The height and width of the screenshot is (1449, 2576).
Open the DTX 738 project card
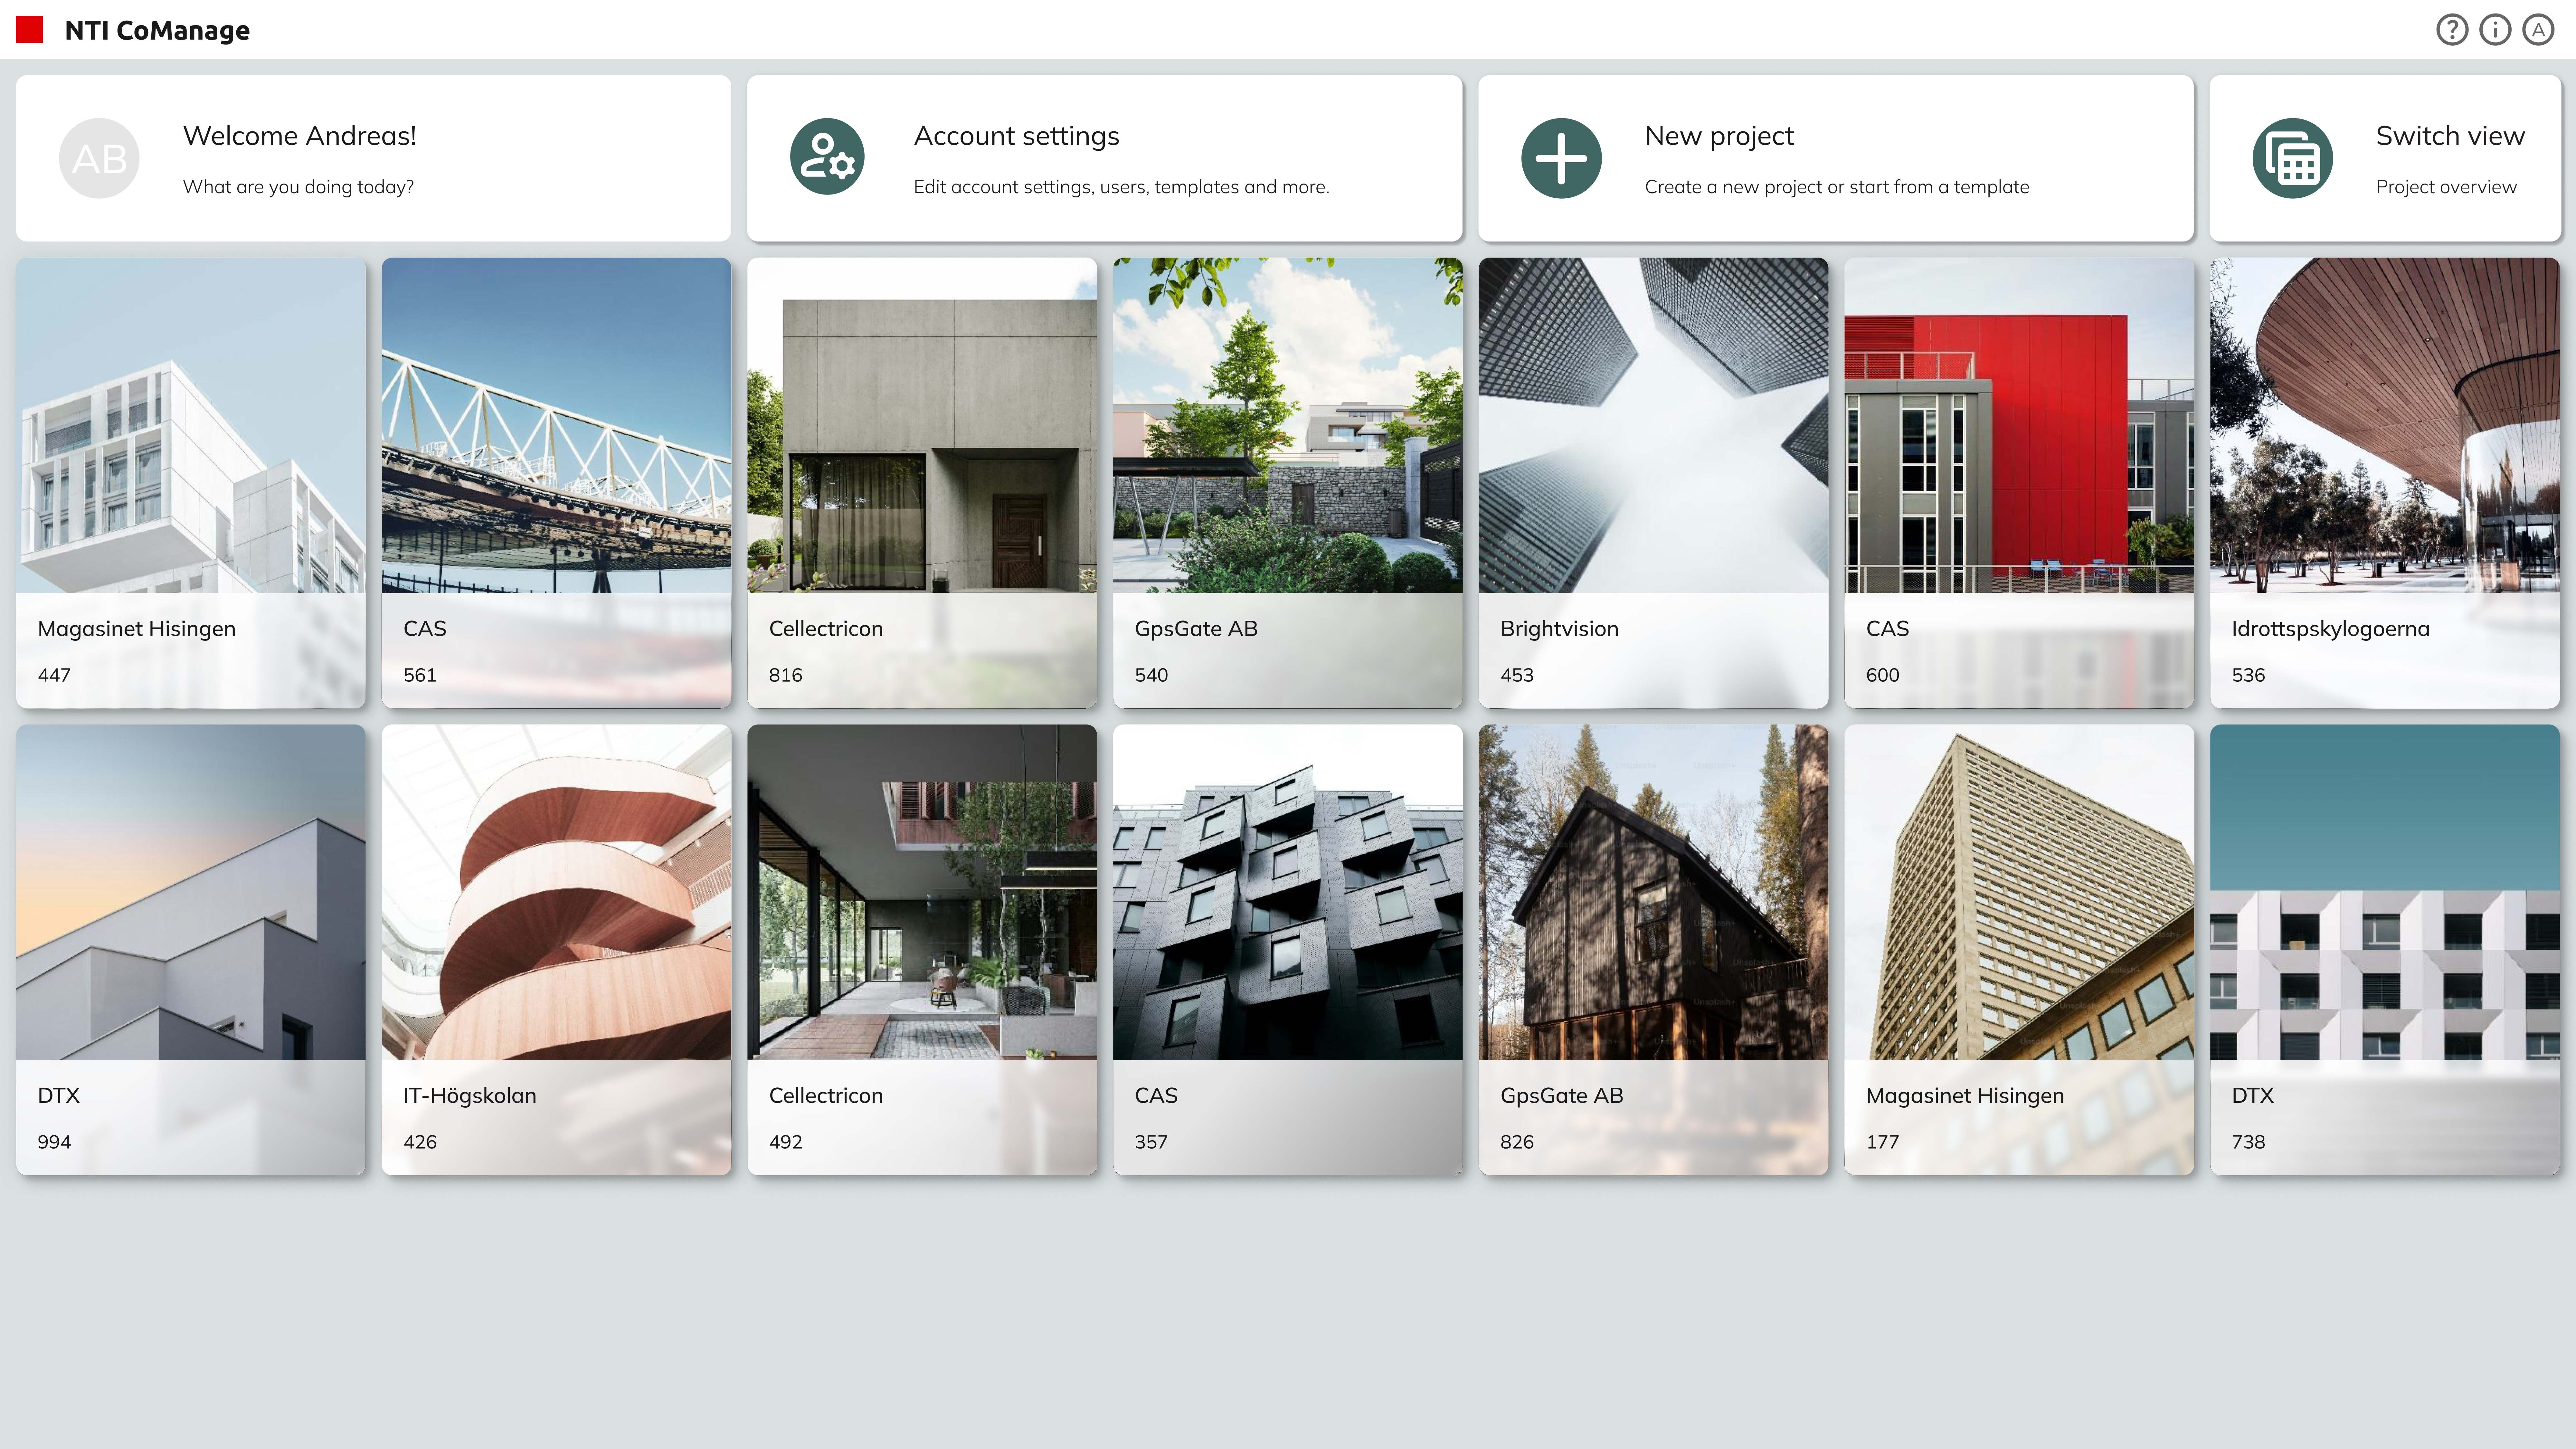click(2384, 949)
